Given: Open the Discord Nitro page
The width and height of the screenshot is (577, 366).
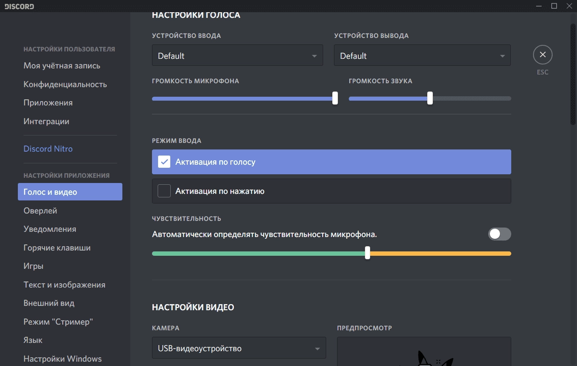Looking at the screenshot, I should pyautogui.click(x=48, y=149).
